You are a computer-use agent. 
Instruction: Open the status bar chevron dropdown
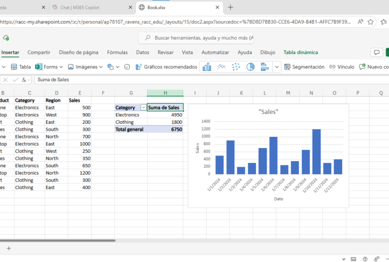344,259
